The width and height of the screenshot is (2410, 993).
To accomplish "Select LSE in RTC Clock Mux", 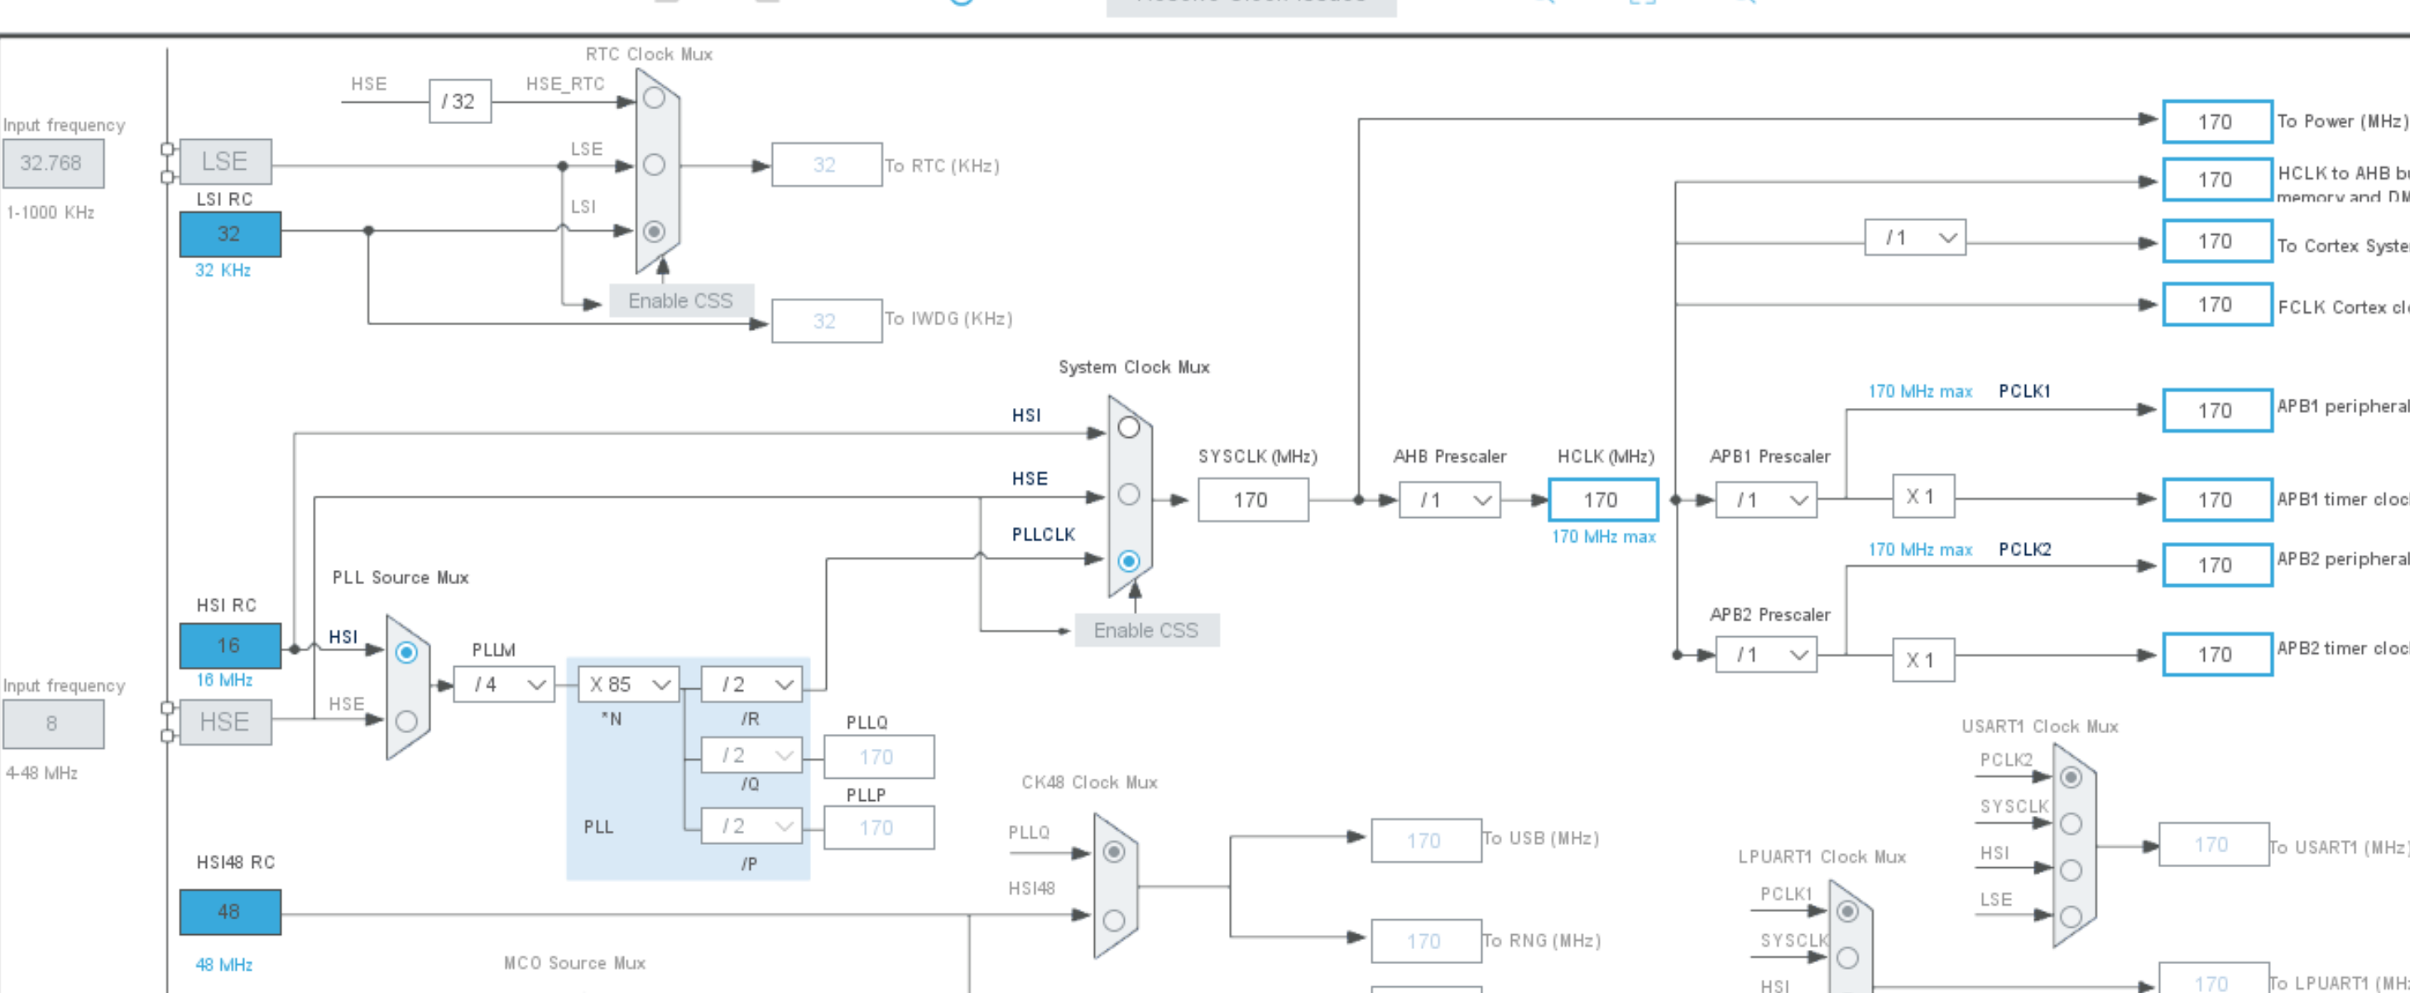I will 654,165.
